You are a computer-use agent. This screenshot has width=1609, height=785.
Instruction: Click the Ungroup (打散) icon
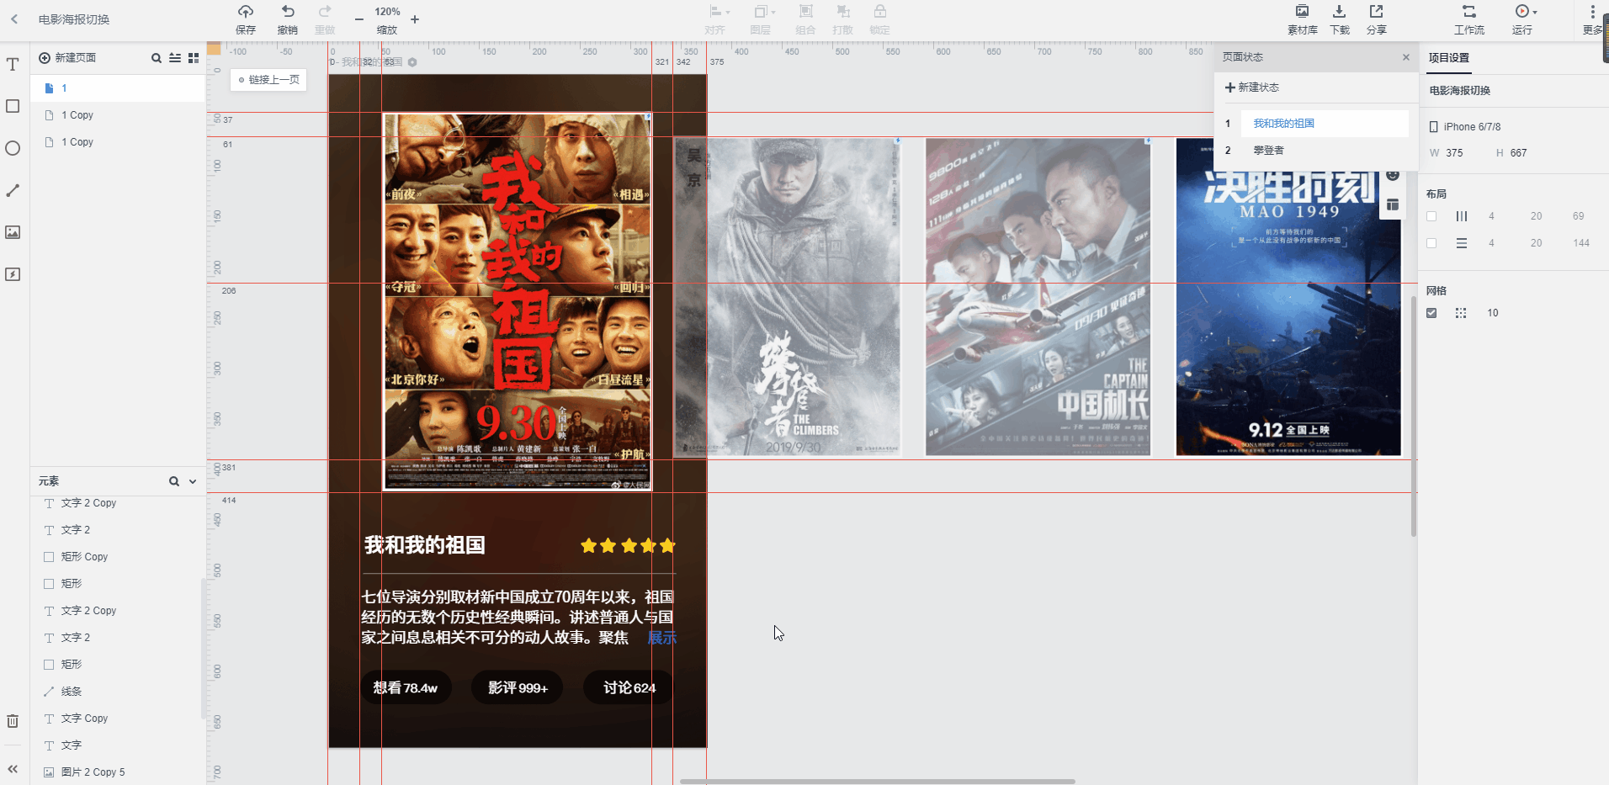click(842, 12)
